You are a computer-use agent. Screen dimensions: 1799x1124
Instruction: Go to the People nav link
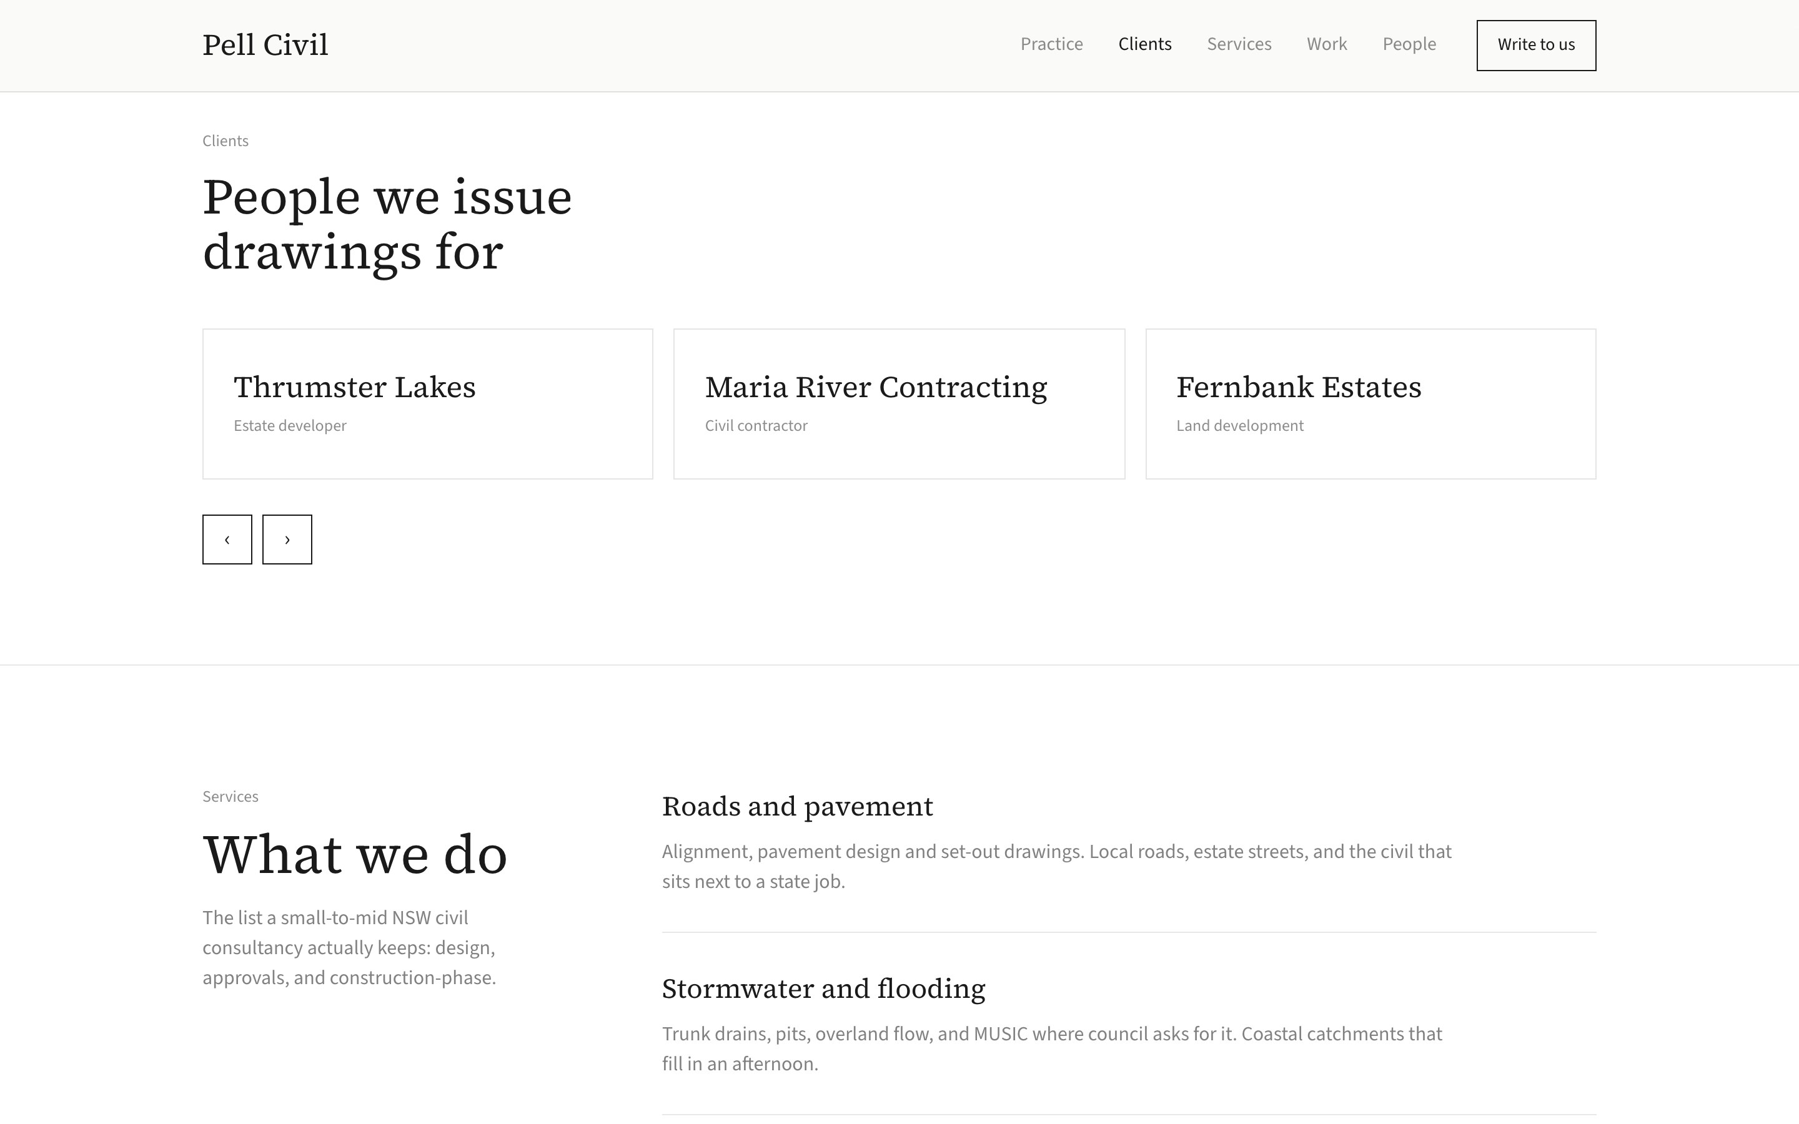[x=1409, y=44]
